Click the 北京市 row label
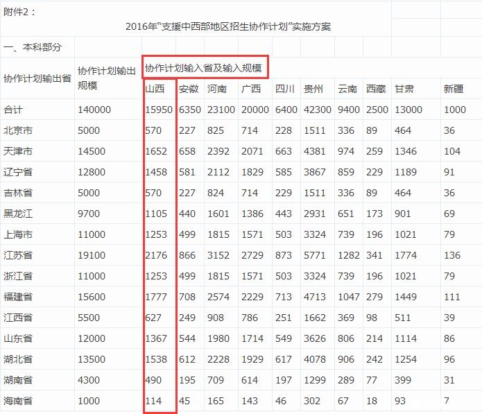The height and width of the screenshot is (414, 482). (18, 130)
